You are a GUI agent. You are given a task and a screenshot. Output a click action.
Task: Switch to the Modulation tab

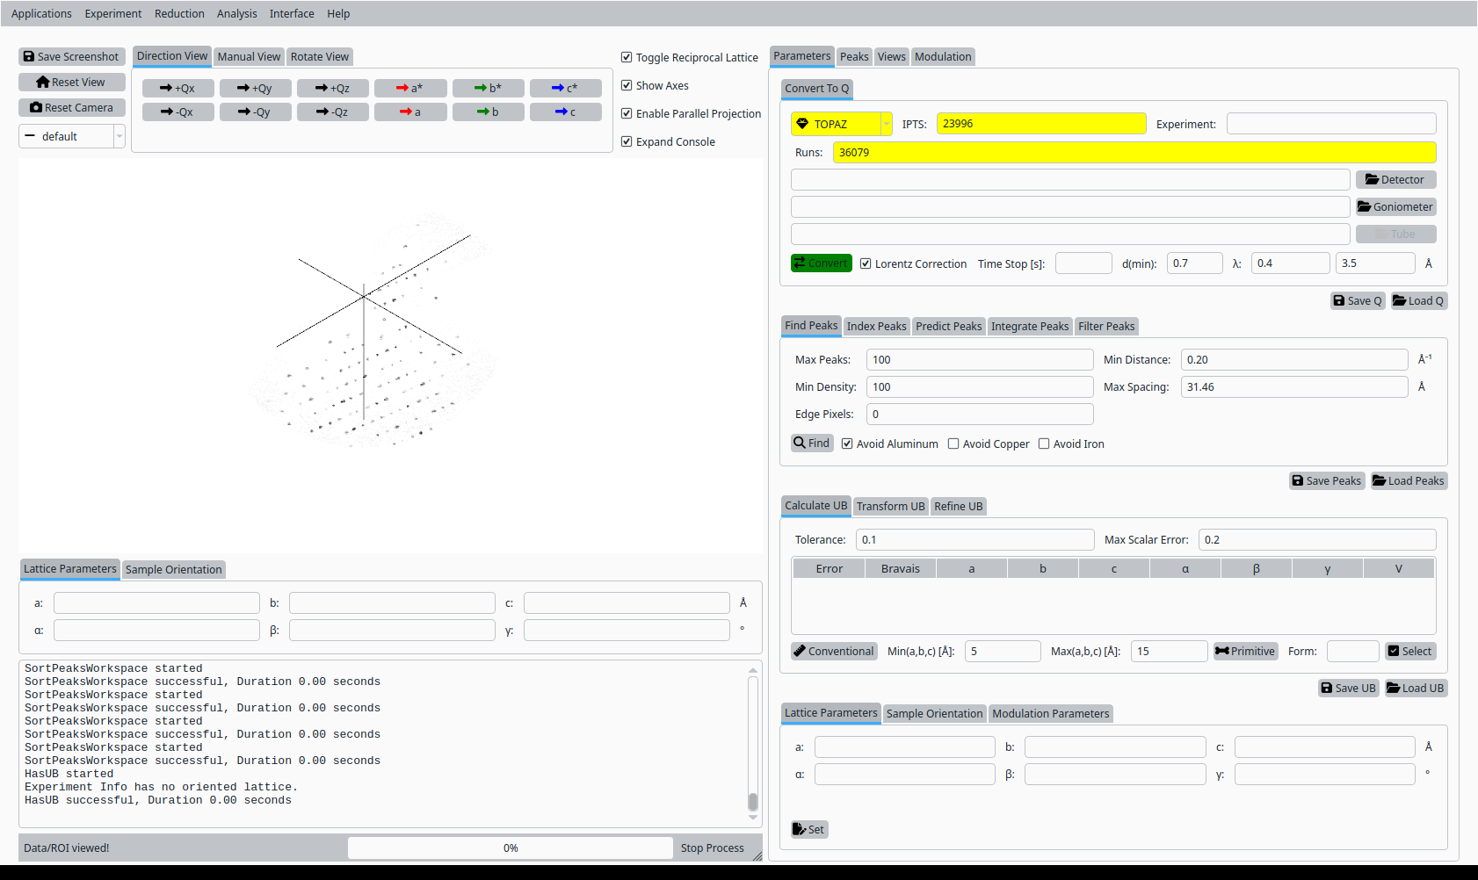tap(943, 57)
